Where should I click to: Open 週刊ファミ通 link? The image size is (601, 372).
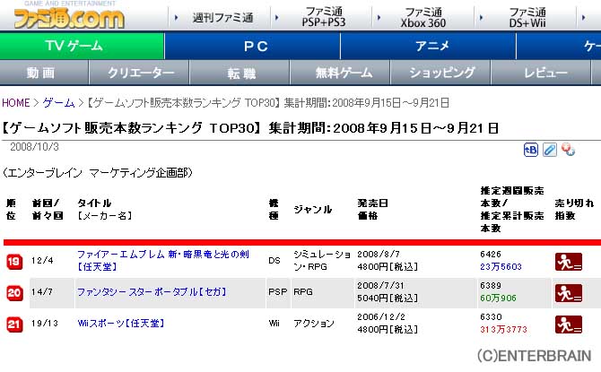[x=222, y=18]
